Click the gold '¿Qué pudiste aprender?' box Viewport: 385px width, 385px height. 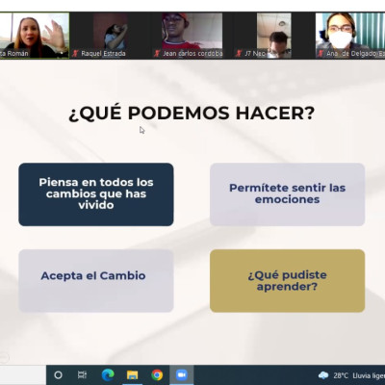[x=288, y=281]
